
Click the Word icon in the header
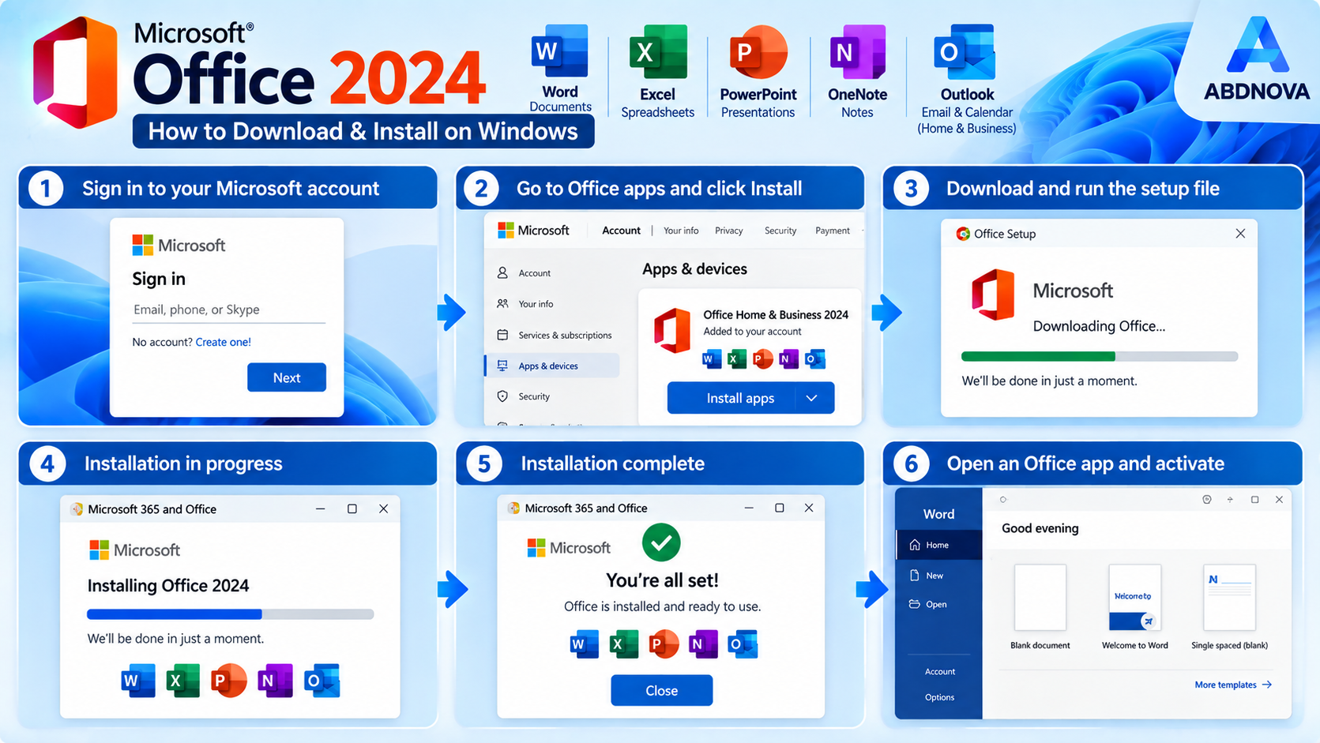pos(560,51)
